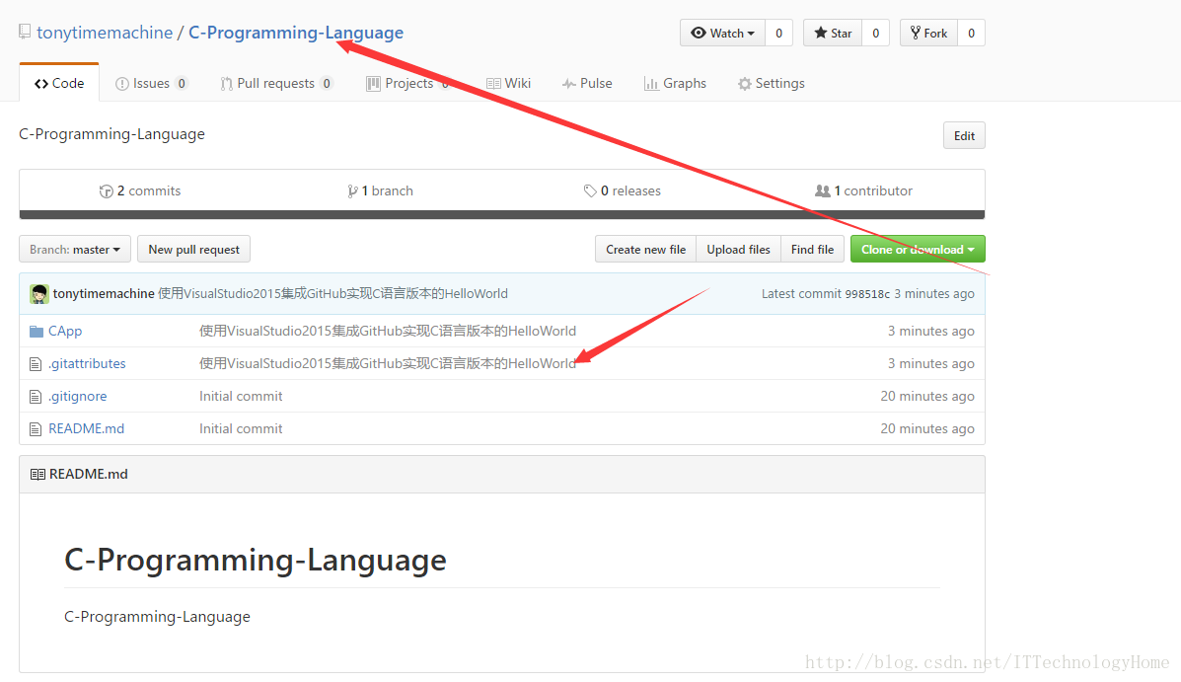Open the README.md file link
The width and height of the screenshot is (1181, 682).
click(86, 428)
